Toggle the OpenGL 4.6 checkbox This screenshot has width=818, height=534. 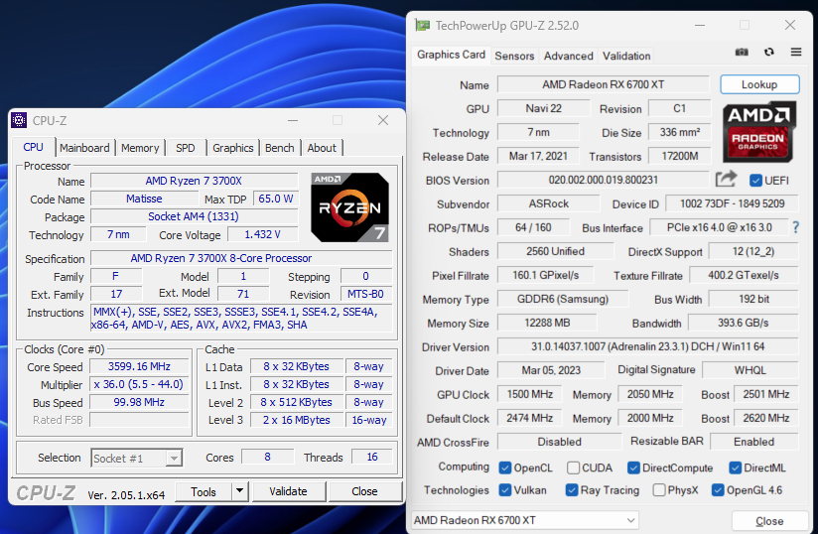pos(718,490)
